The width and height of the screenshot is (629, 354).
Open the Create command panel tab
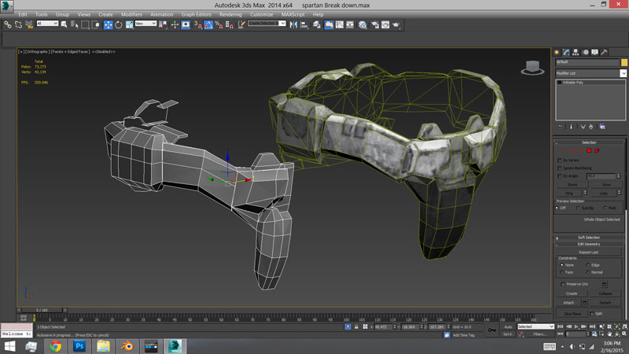pos(557,52)
